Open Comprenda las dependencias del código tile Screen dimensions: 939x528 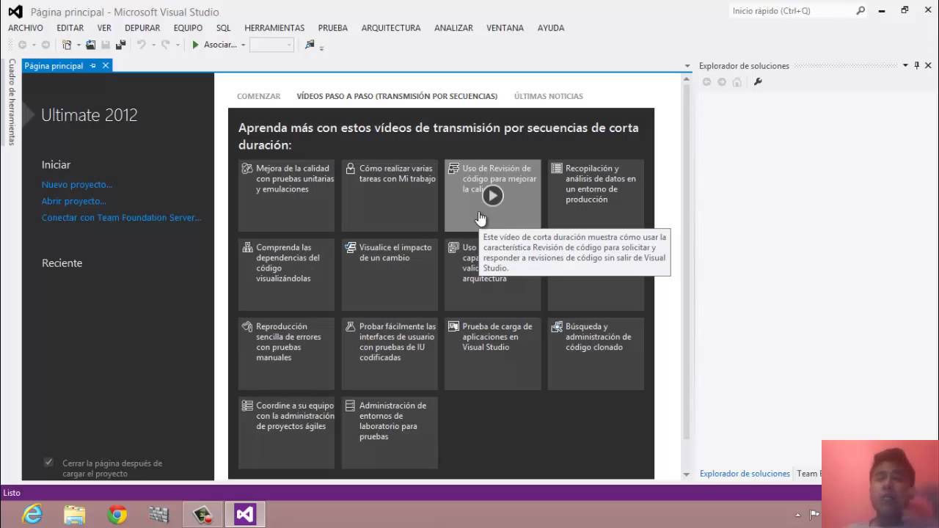point(286,275)
